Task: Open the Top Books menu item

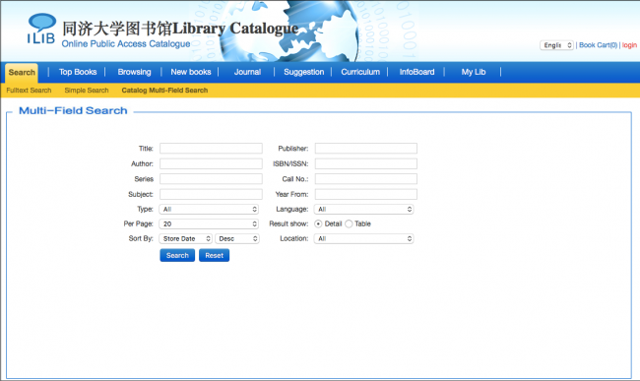Action: [x=78, y=72]
